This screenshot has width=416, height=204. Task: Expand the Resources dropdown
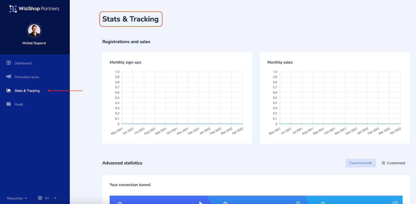[x=17, y=198]
